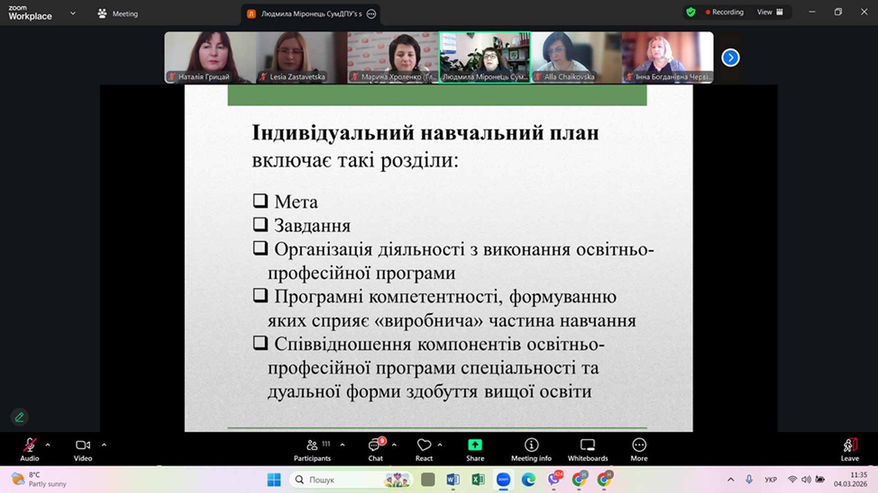
Task: Open the Participants panel
Action: point(312,449)
